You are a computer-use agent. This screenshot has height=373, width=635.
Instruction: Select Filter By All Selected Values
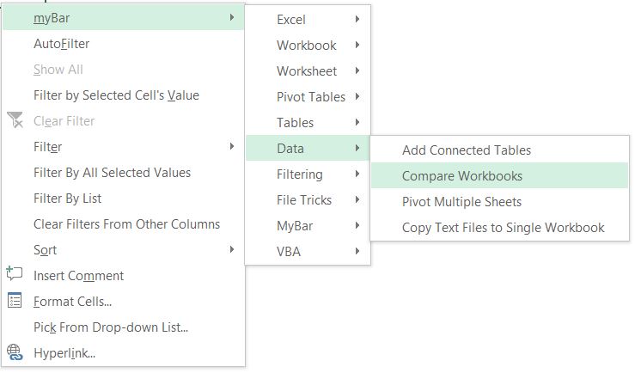pos(123,173)
